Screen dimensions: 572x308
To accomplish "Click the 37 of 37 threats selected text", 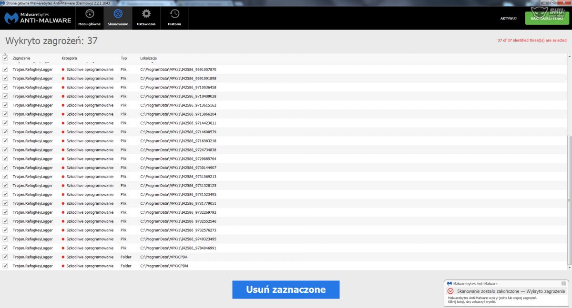I will (532, 40).
